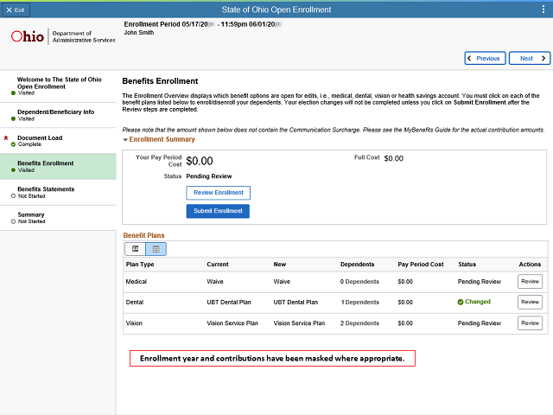This screenshot has width=553, height=415.
Task: Review the Medical plan row
Action: [530, 282]
